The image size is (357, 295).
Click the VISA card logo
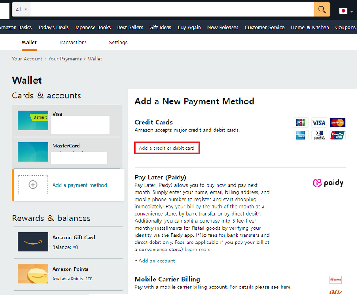click(x=319, y=123)
